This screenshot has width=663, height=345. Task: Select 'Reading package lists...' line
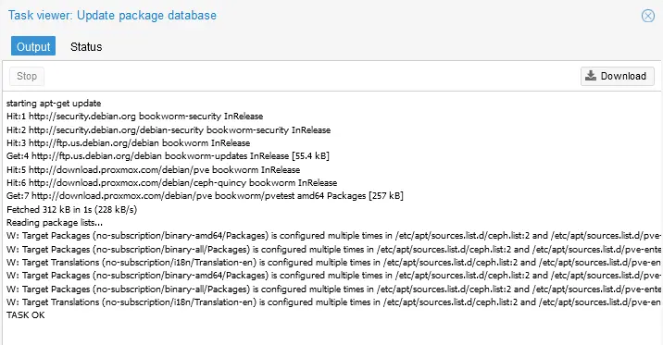[55, 223]
